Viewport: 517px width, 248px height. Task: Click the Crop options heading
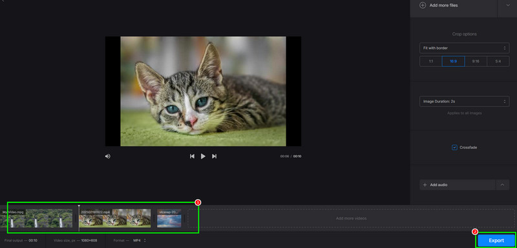464,34
